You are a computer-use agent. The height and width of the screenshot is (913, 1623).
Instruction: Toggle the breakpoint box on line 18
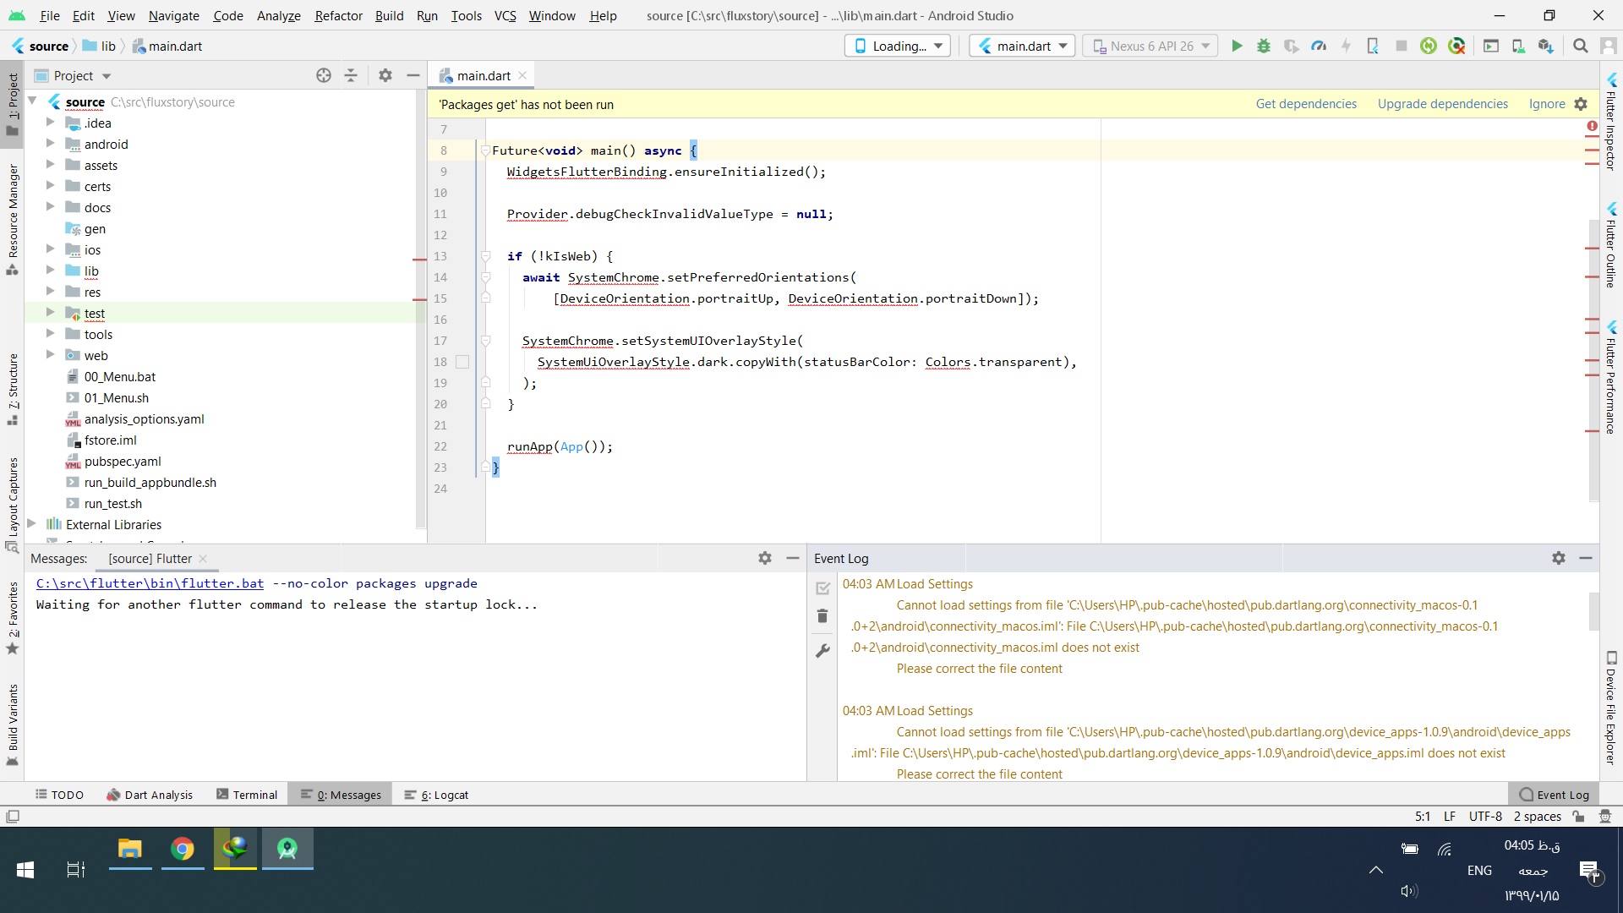(x=462, y=362)
